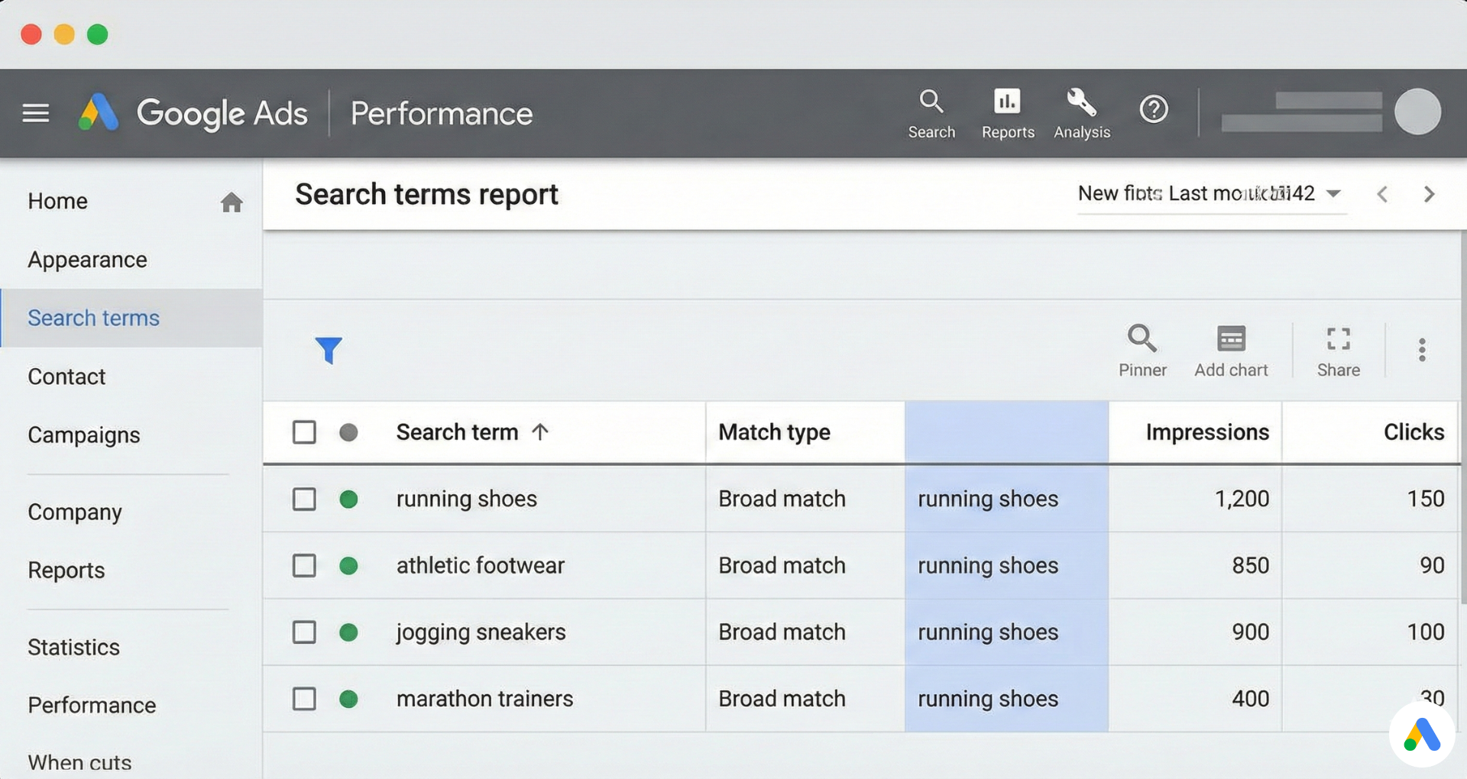Check the select-all checkbox in the header row
The width and height of the screenshot is (1467, 779).
pos(304,432)
